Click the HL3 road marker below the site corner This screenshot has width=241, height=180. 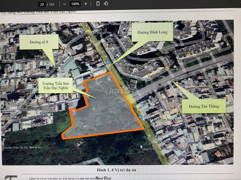coord(141,117)
